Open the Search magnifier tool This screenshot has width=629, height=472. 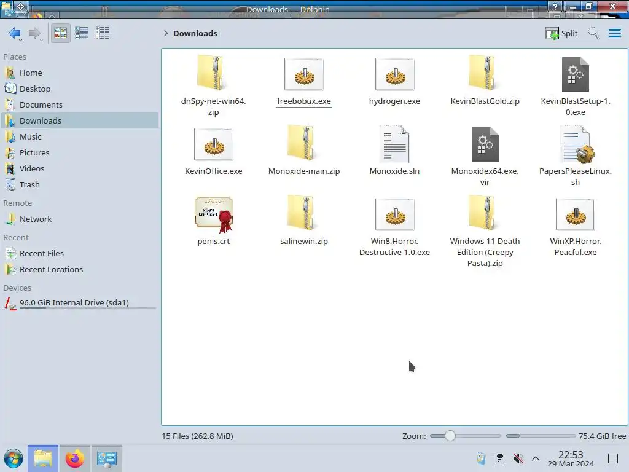click(593, 33)
